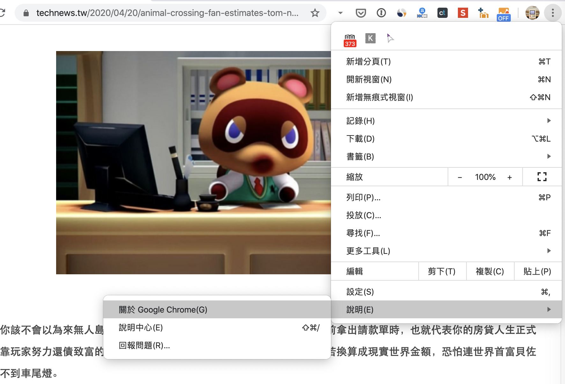
Task: Click the dark blue and orange circular extension icon
Action: click(x=401, y=13)
